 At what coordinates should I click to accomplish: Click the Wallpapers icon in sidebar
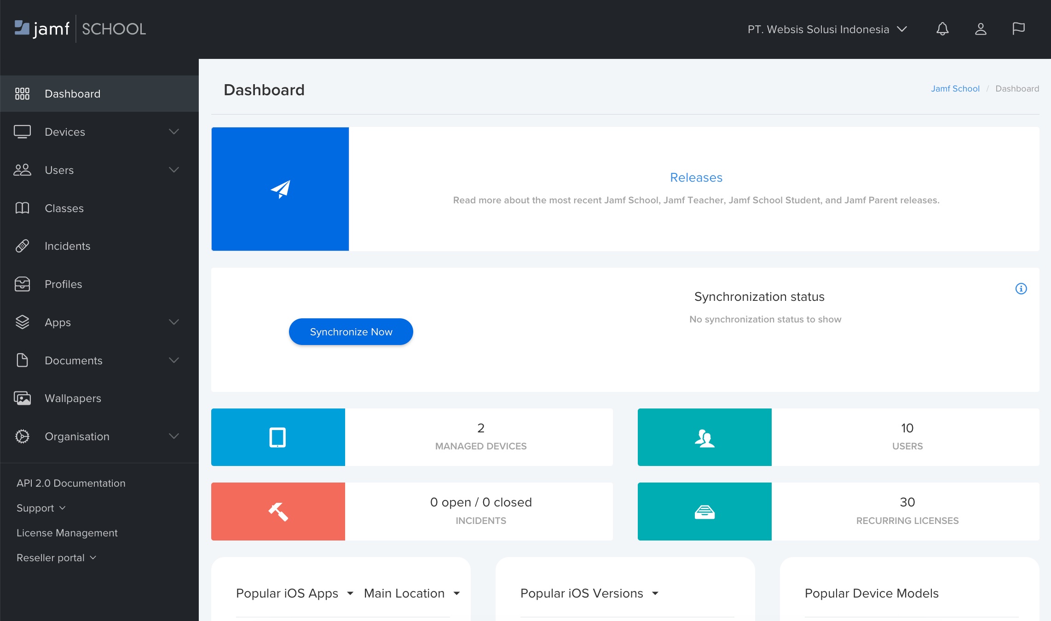pyautogui.click(x=22, y=398)
